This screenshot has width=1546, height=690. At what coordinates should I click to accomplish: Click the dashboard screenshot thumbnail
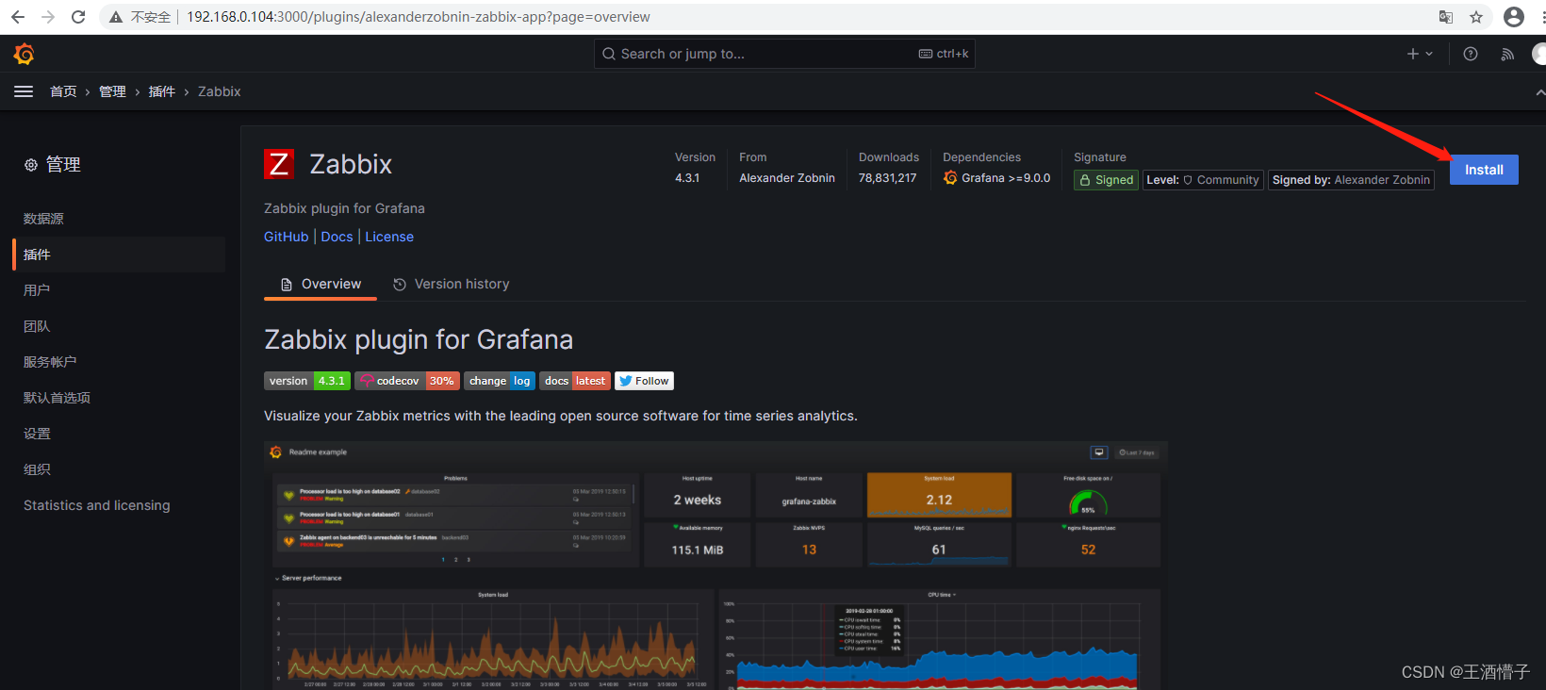pos(715,565)
